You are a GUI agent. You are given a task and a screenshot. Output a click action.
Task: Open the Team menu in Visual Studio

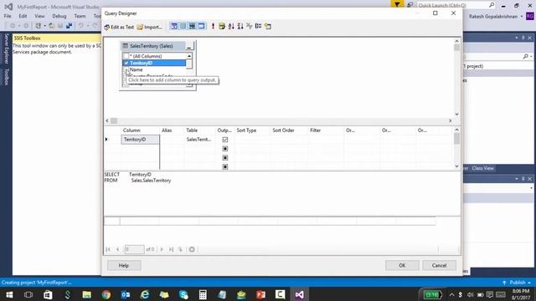coord(80,16)
